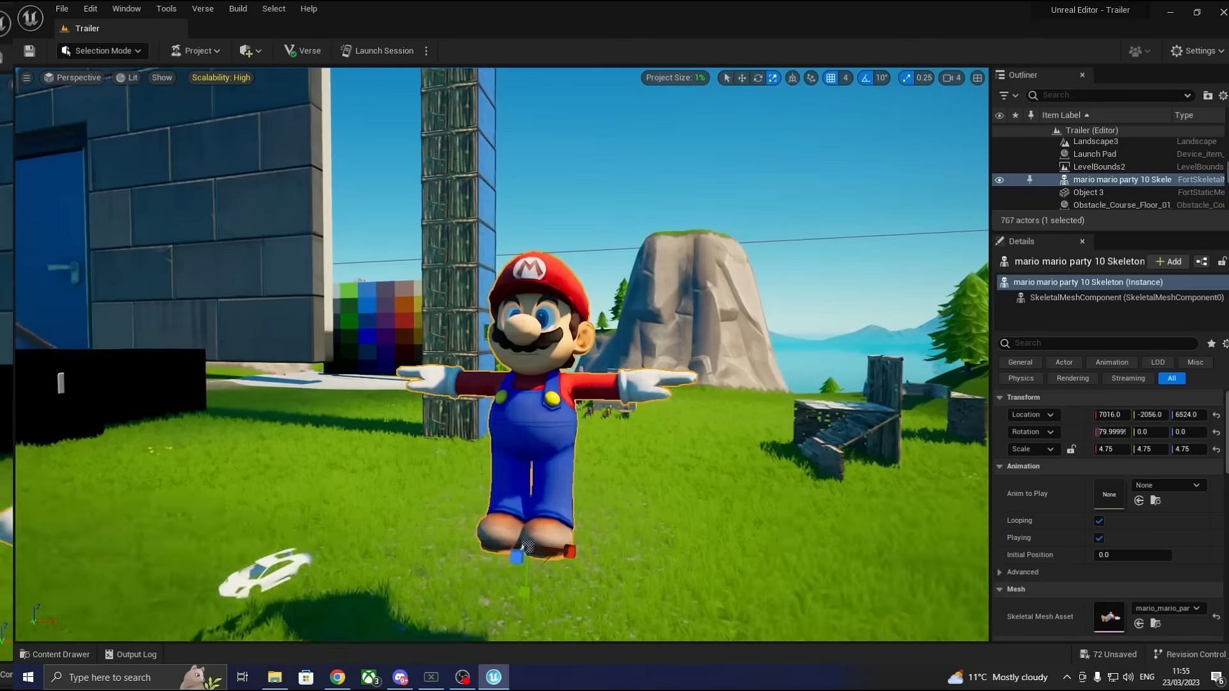Image resolution: width=1229 pixels, height=691 pixels.
Task: Open the Verse menu in menu bar
Action: pyautogui.click(x=203, y=9)
